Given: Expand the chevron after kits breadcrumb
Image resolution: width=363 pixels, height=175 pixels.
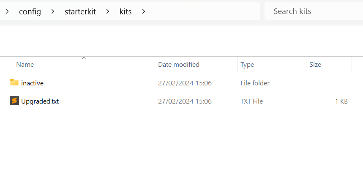Looking at the screenshot, I should pyautogui.click(x=144, y=11).
